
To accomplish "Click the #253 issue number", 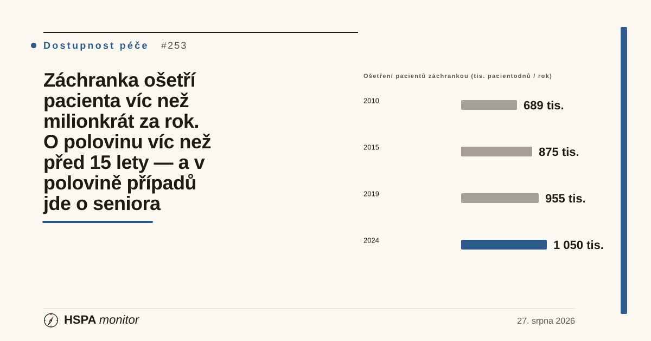I will 174,45.
